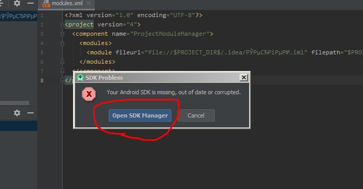Cancel the SDK Problem dialog
Screen dimensions: 363x189
click(196, 115)
